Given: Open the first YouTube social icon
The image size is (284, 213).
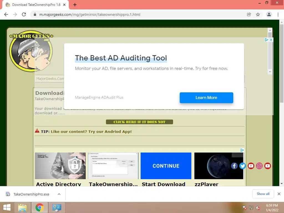Looking at the screenshot, I should point(251,166).
